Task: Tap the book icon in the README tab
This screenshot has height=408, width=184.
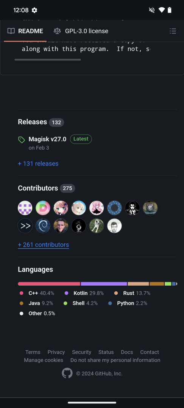Action: coord(11,31)
